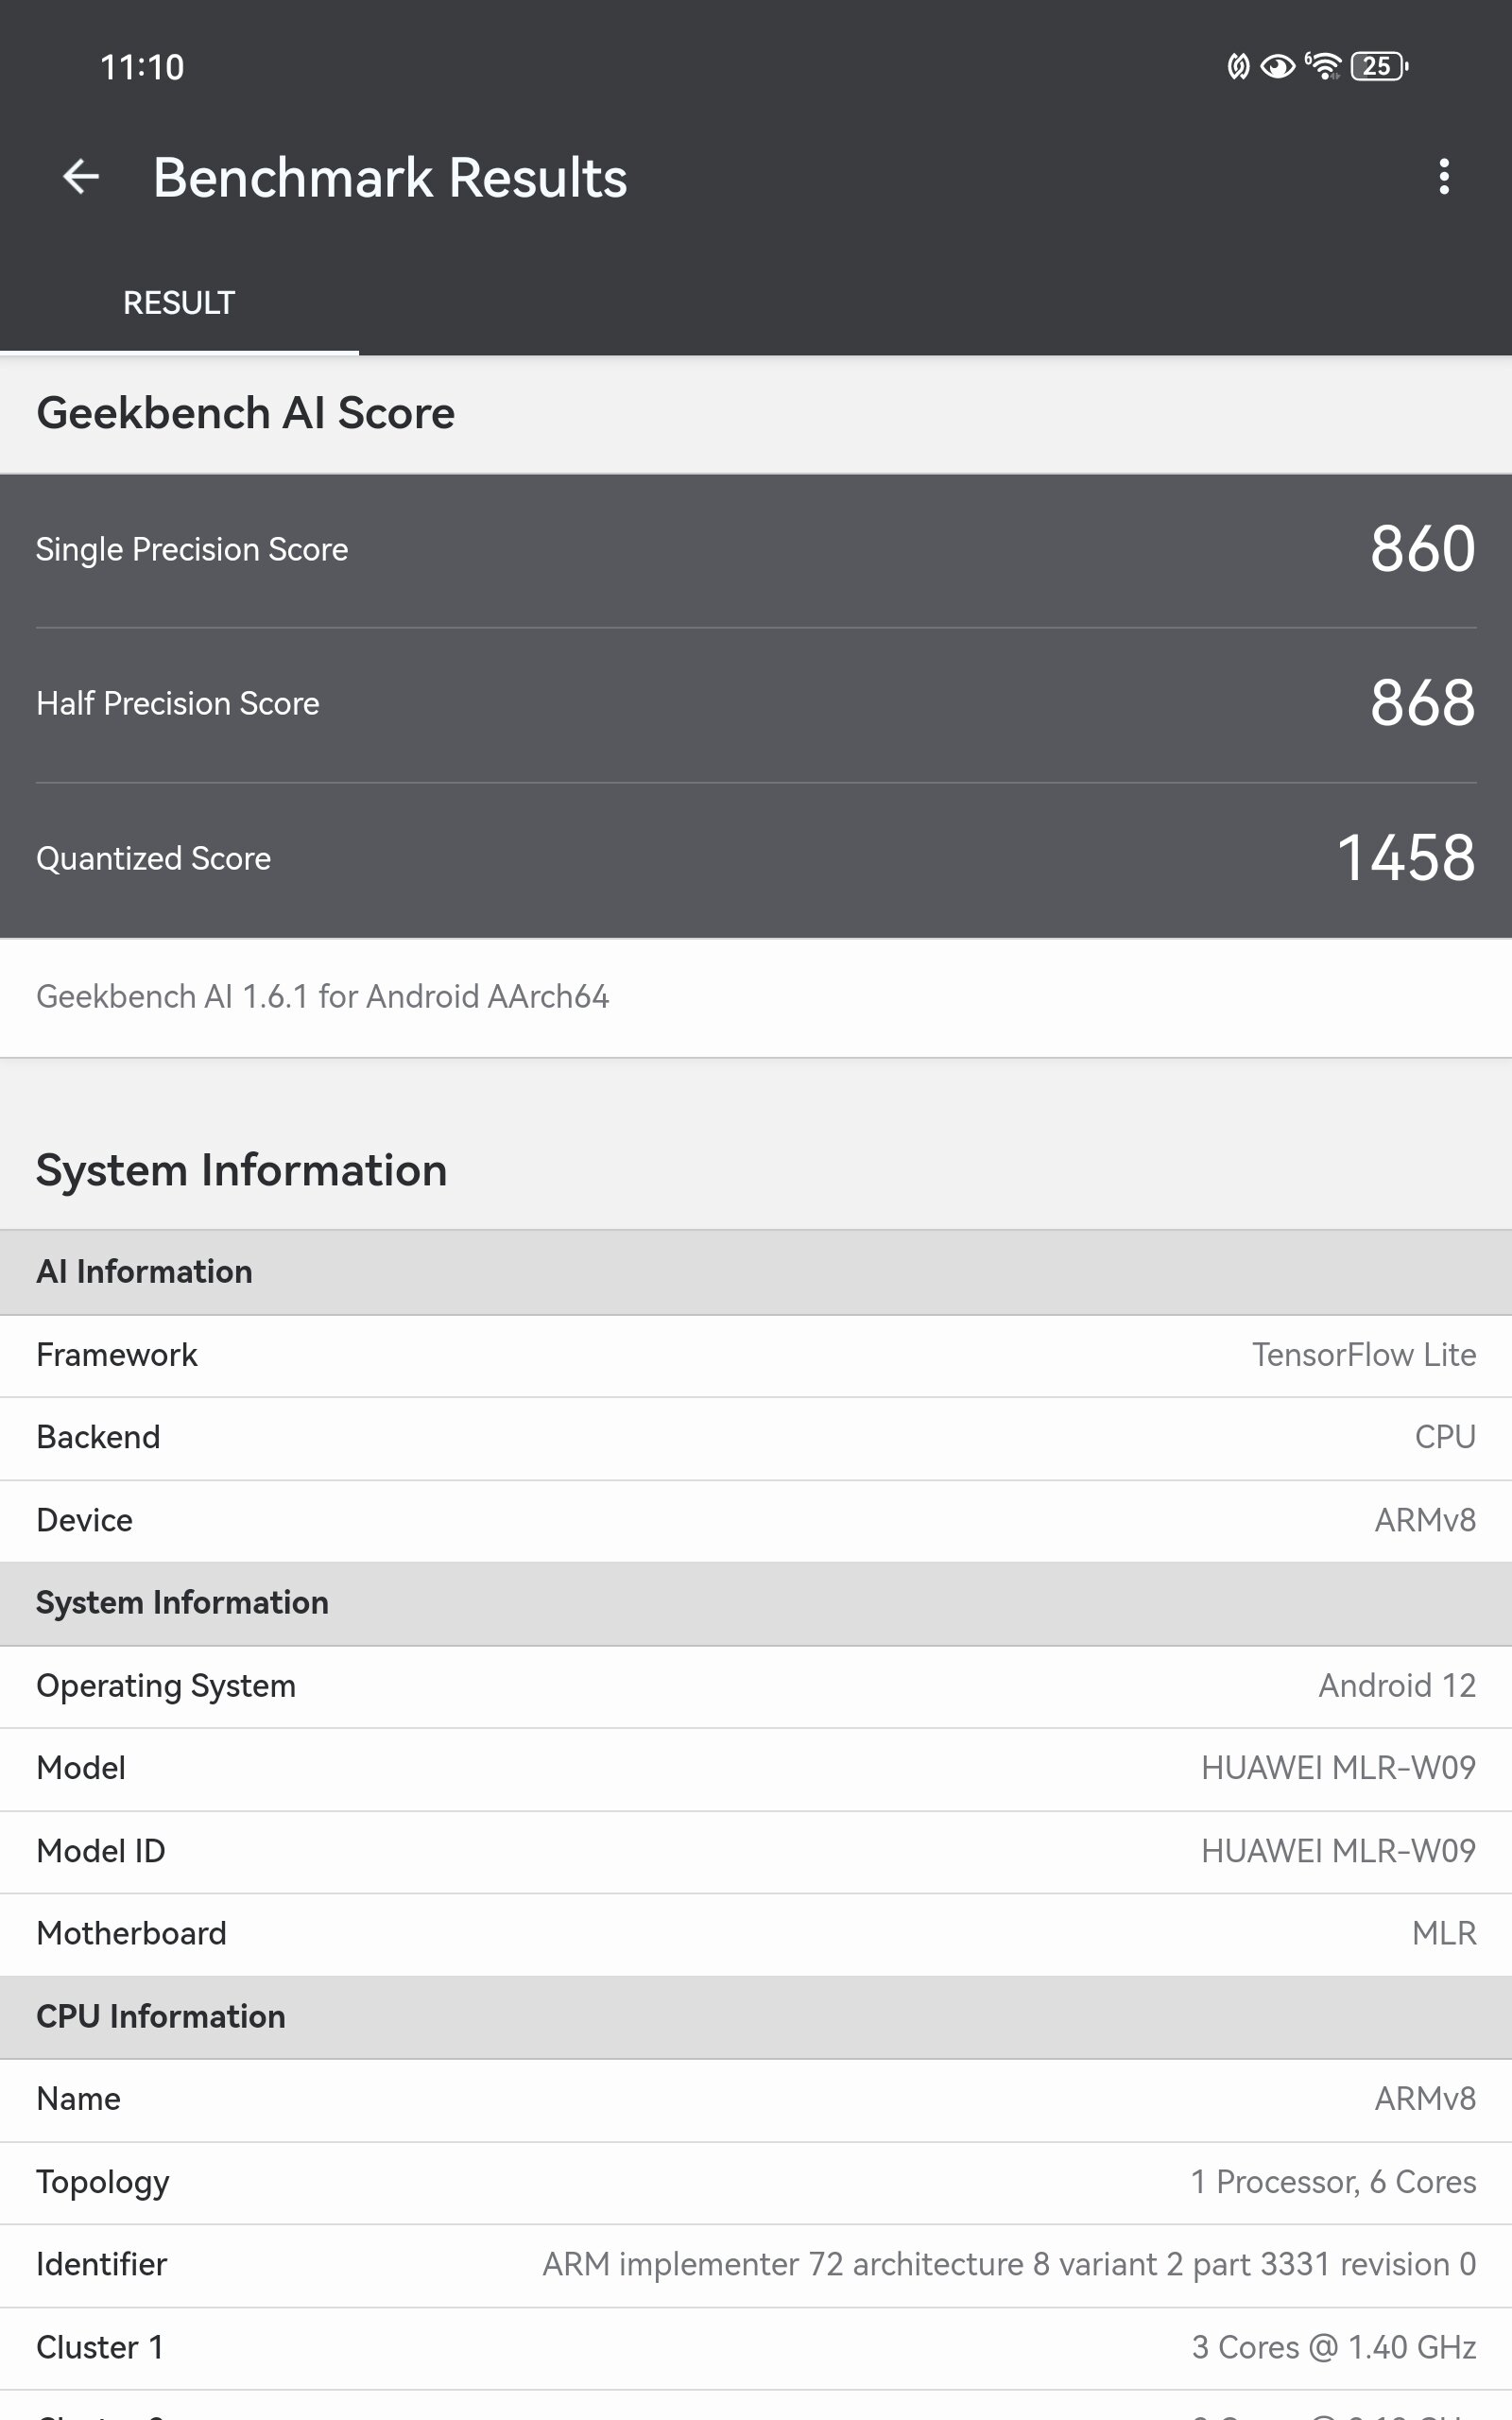This screenshot has width=1512, height=2420.
Task: Tap the ARMv8 value in Name row
Action: coord(1425,2099)
